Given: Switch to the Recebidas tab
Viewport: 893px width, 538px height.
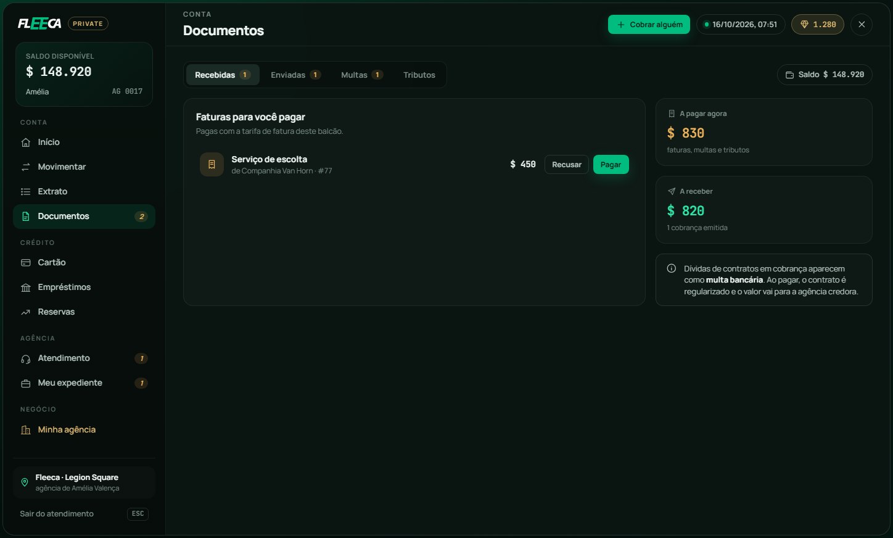Looking at the screenshot, I should 223,75.
